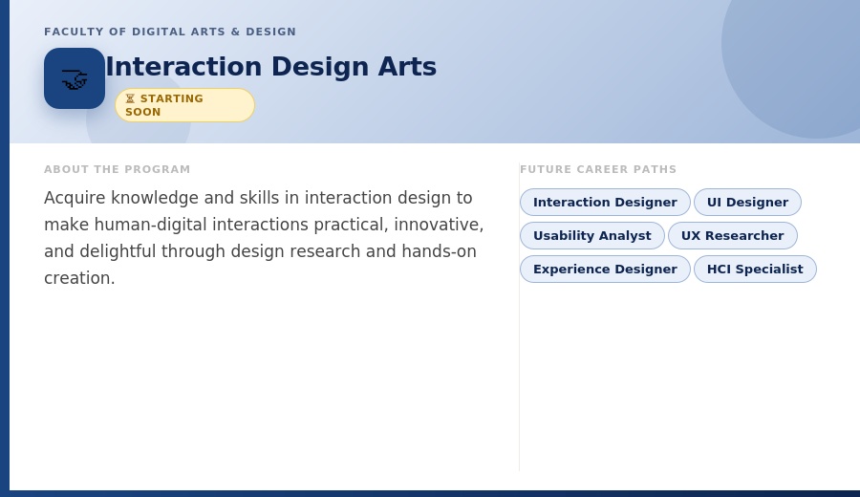Click the word 'creation.' in description
Image resolution: width=860 pixels, height=497 pixels.
[79, 278]
